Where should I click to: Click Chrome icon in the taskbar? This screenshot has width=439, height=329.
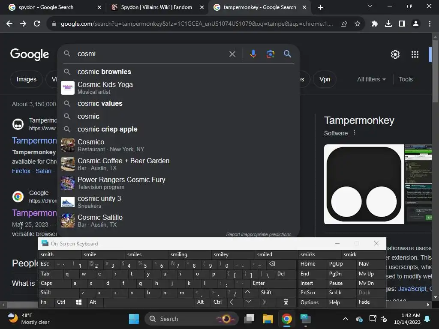[286, 319]
